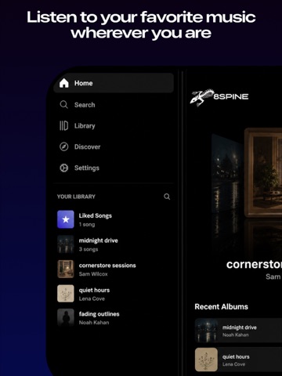Open midnight drive title in Recent Albums
Image resolution: width=282 pixels, height=376 pixels.
[x=240, y=327]
